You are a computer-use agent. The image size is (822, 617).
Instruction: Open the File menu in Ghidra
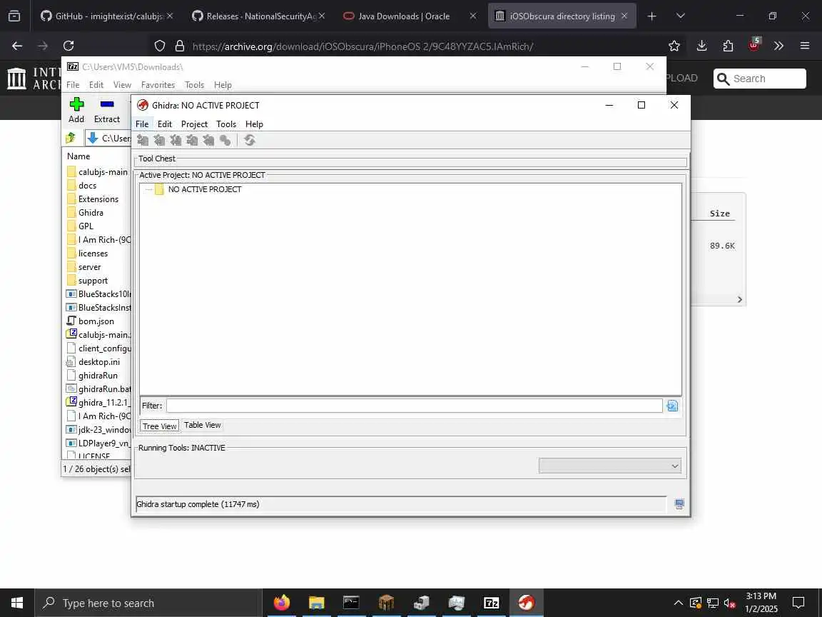coord(142,124)
